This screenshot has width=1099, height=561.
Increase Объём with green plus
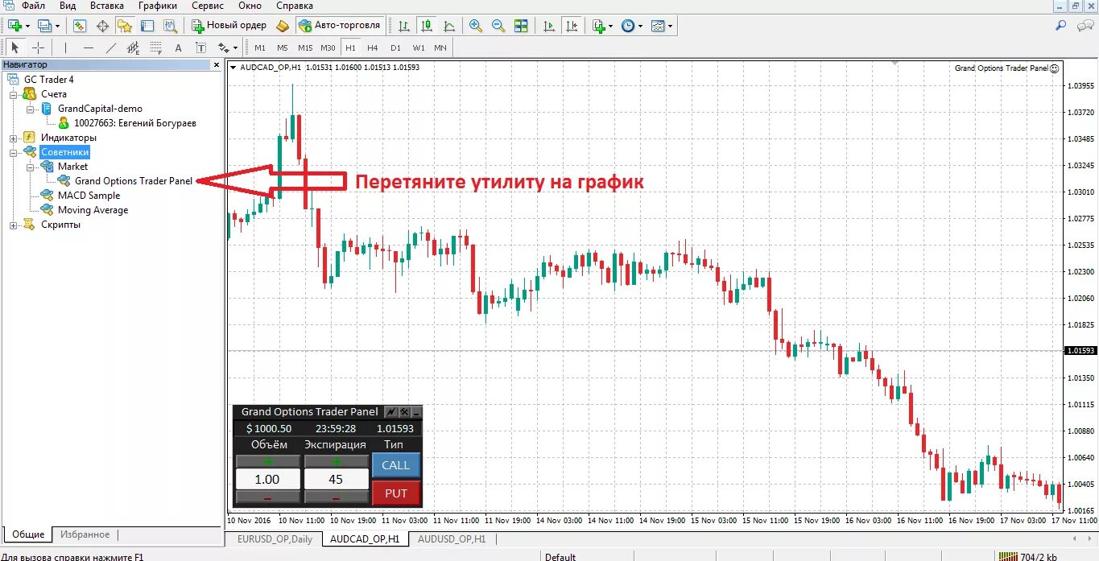(267, 461)
